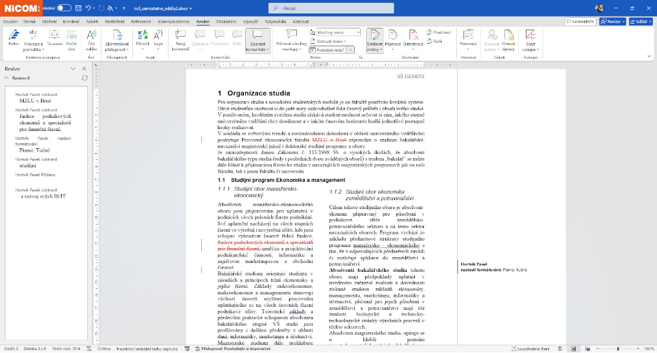The height and width of the screenshot is (353, 657).
Task: Switch to the Nápověda tab
Action: click(275, 21)
